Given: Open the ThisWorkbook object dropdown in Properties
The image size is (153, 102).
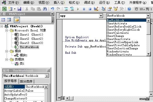Looking at the screenshot, I should tap(47, 76).
